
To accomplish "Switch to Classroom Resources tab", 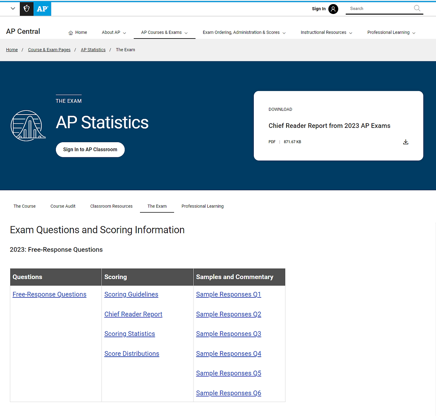I will 111,206.
